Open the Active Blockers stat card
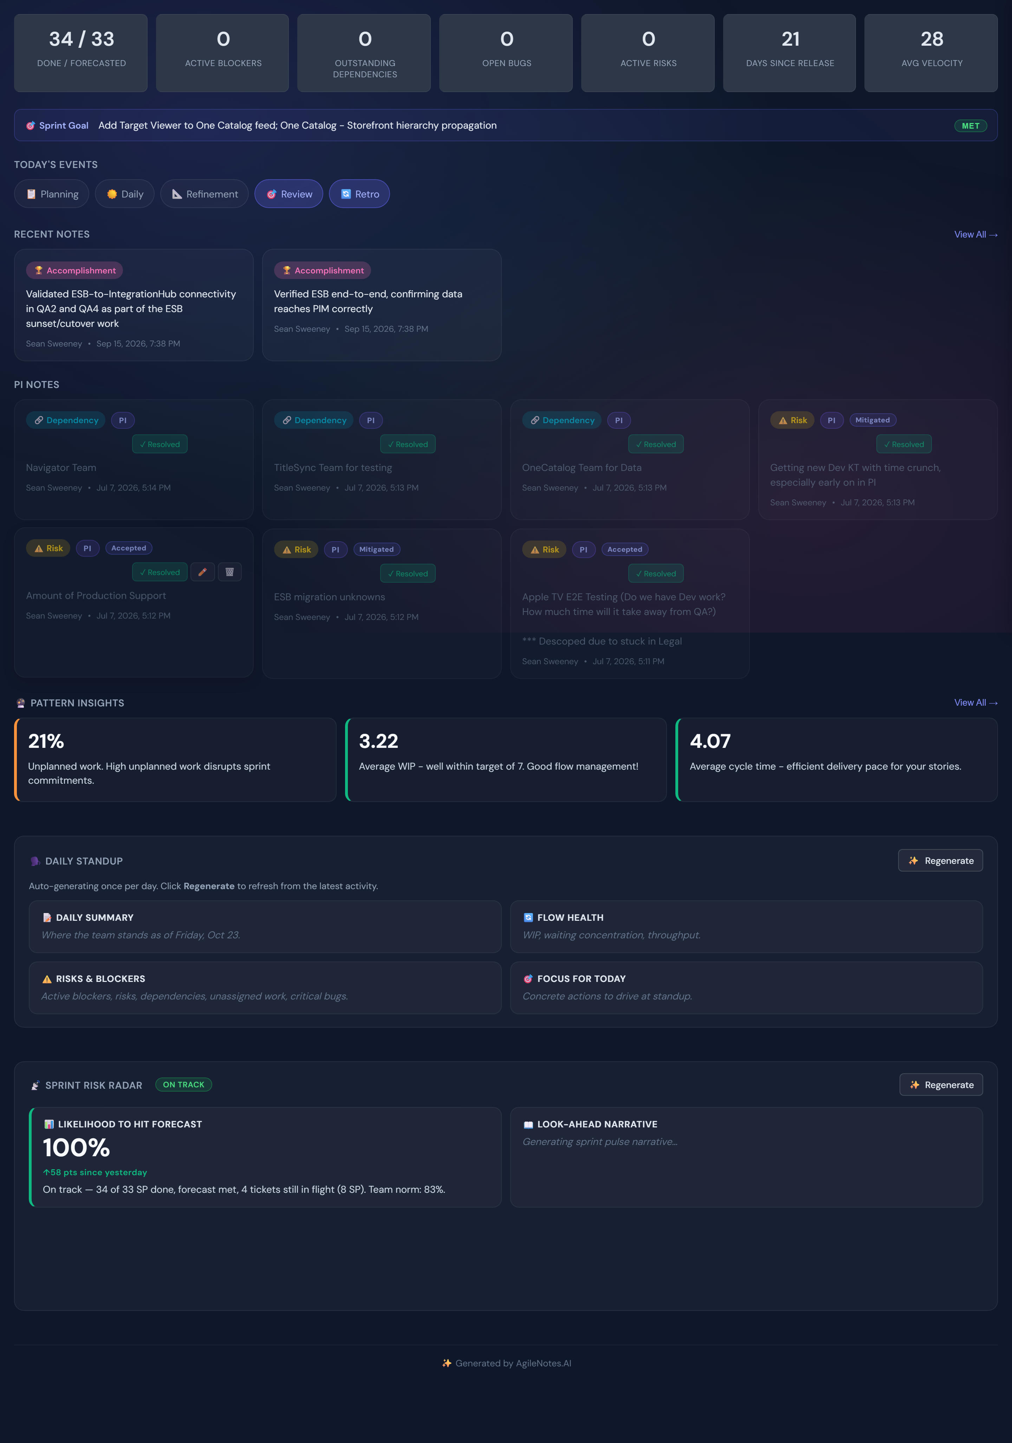Image resolution: width=1012 pixels, height=1443 pixels. [x=222, y=53]
